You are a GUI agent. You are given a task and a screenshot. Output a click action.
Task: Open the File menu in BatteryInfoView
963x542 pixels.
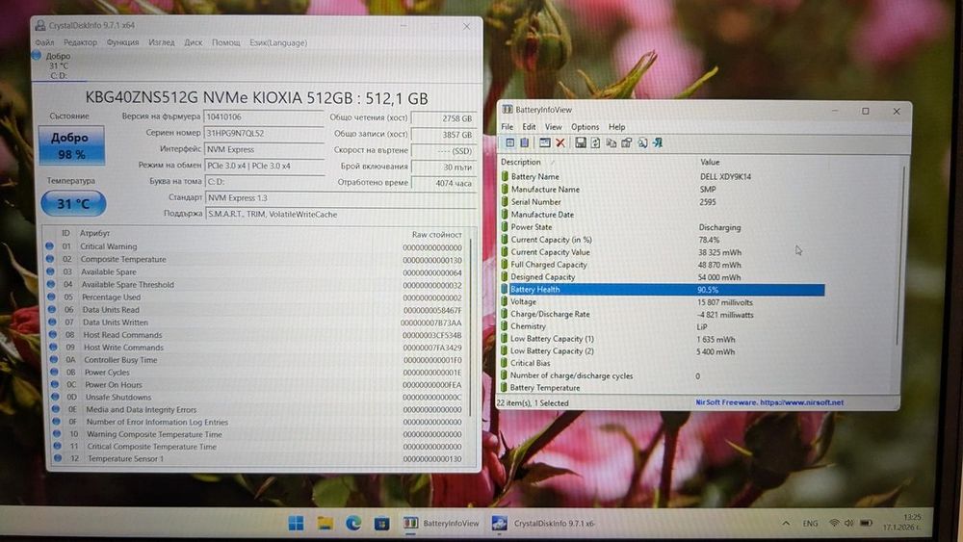coord(508,126)
